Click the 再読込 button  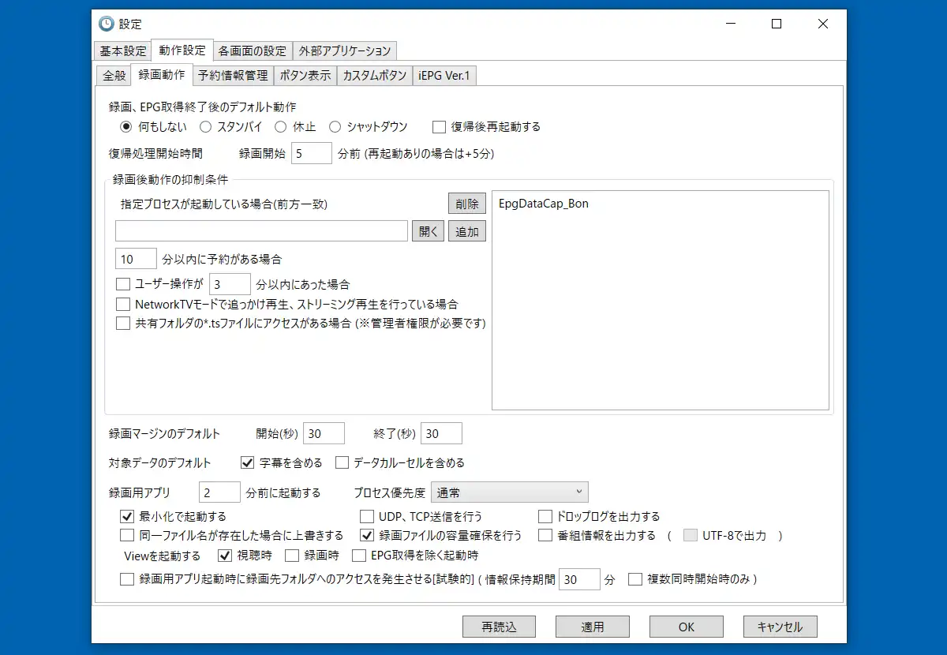[x=499, y=627]
